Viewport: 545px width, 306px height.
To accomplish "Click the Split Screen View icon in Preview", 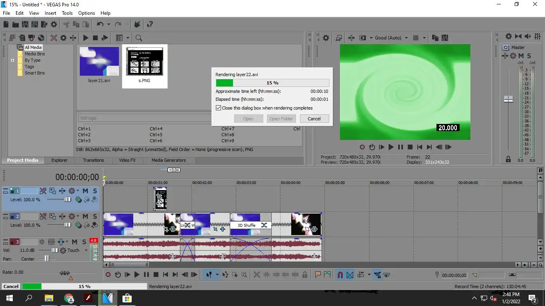I will point(362,38).
